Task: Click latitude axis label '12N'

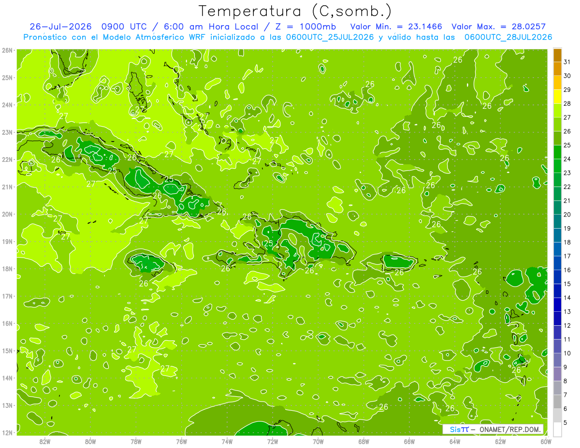Action: pyautogui.click(x=7, y=433)
